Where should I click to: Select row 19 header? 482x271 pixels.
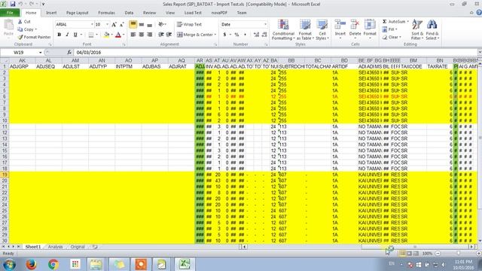pyautogui.click(x=5, y=175)
